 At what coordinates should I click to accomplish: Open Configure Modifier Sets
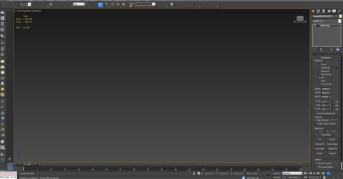pos(338,49)
